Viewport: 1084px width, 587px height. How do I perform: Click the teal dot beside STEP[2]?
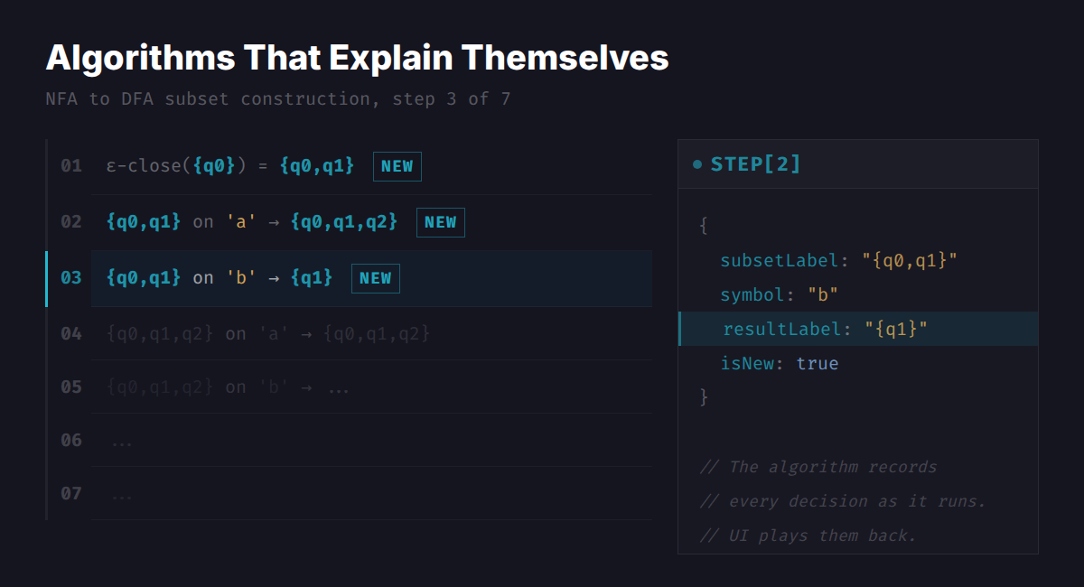pyautogui.click(x=697, y=164)
